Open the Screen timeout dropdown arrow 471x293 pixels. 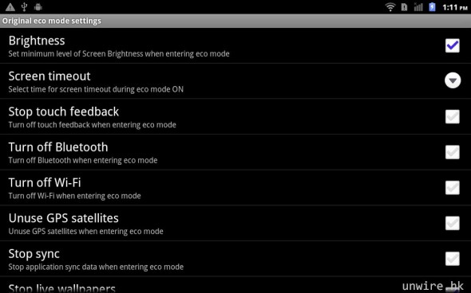tap(453, 80)
